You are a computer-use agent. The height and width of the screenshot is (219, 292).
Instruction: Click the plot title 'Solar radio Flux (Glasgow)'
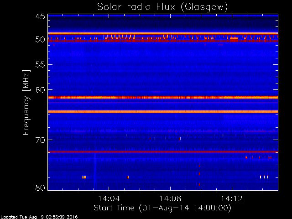coord(162,7)
